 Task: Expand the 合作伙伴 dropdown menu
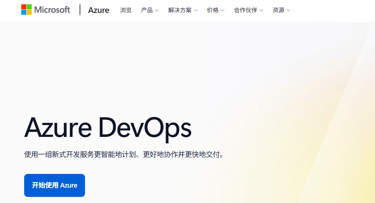pyautogui.click(x=249, y=10)
